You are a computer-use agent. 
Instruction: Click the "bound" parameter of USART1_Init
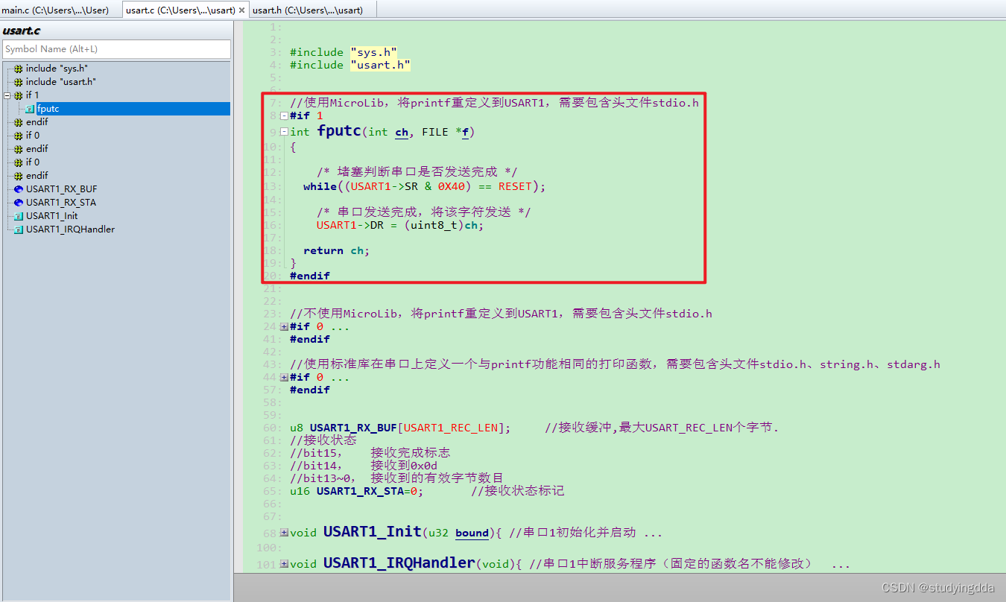[472, 533]
